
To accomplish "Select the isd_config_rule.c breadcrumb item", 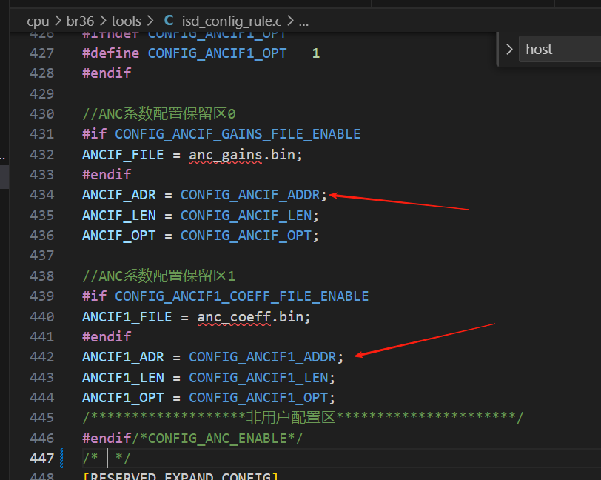I will click(x=232, y=21).
